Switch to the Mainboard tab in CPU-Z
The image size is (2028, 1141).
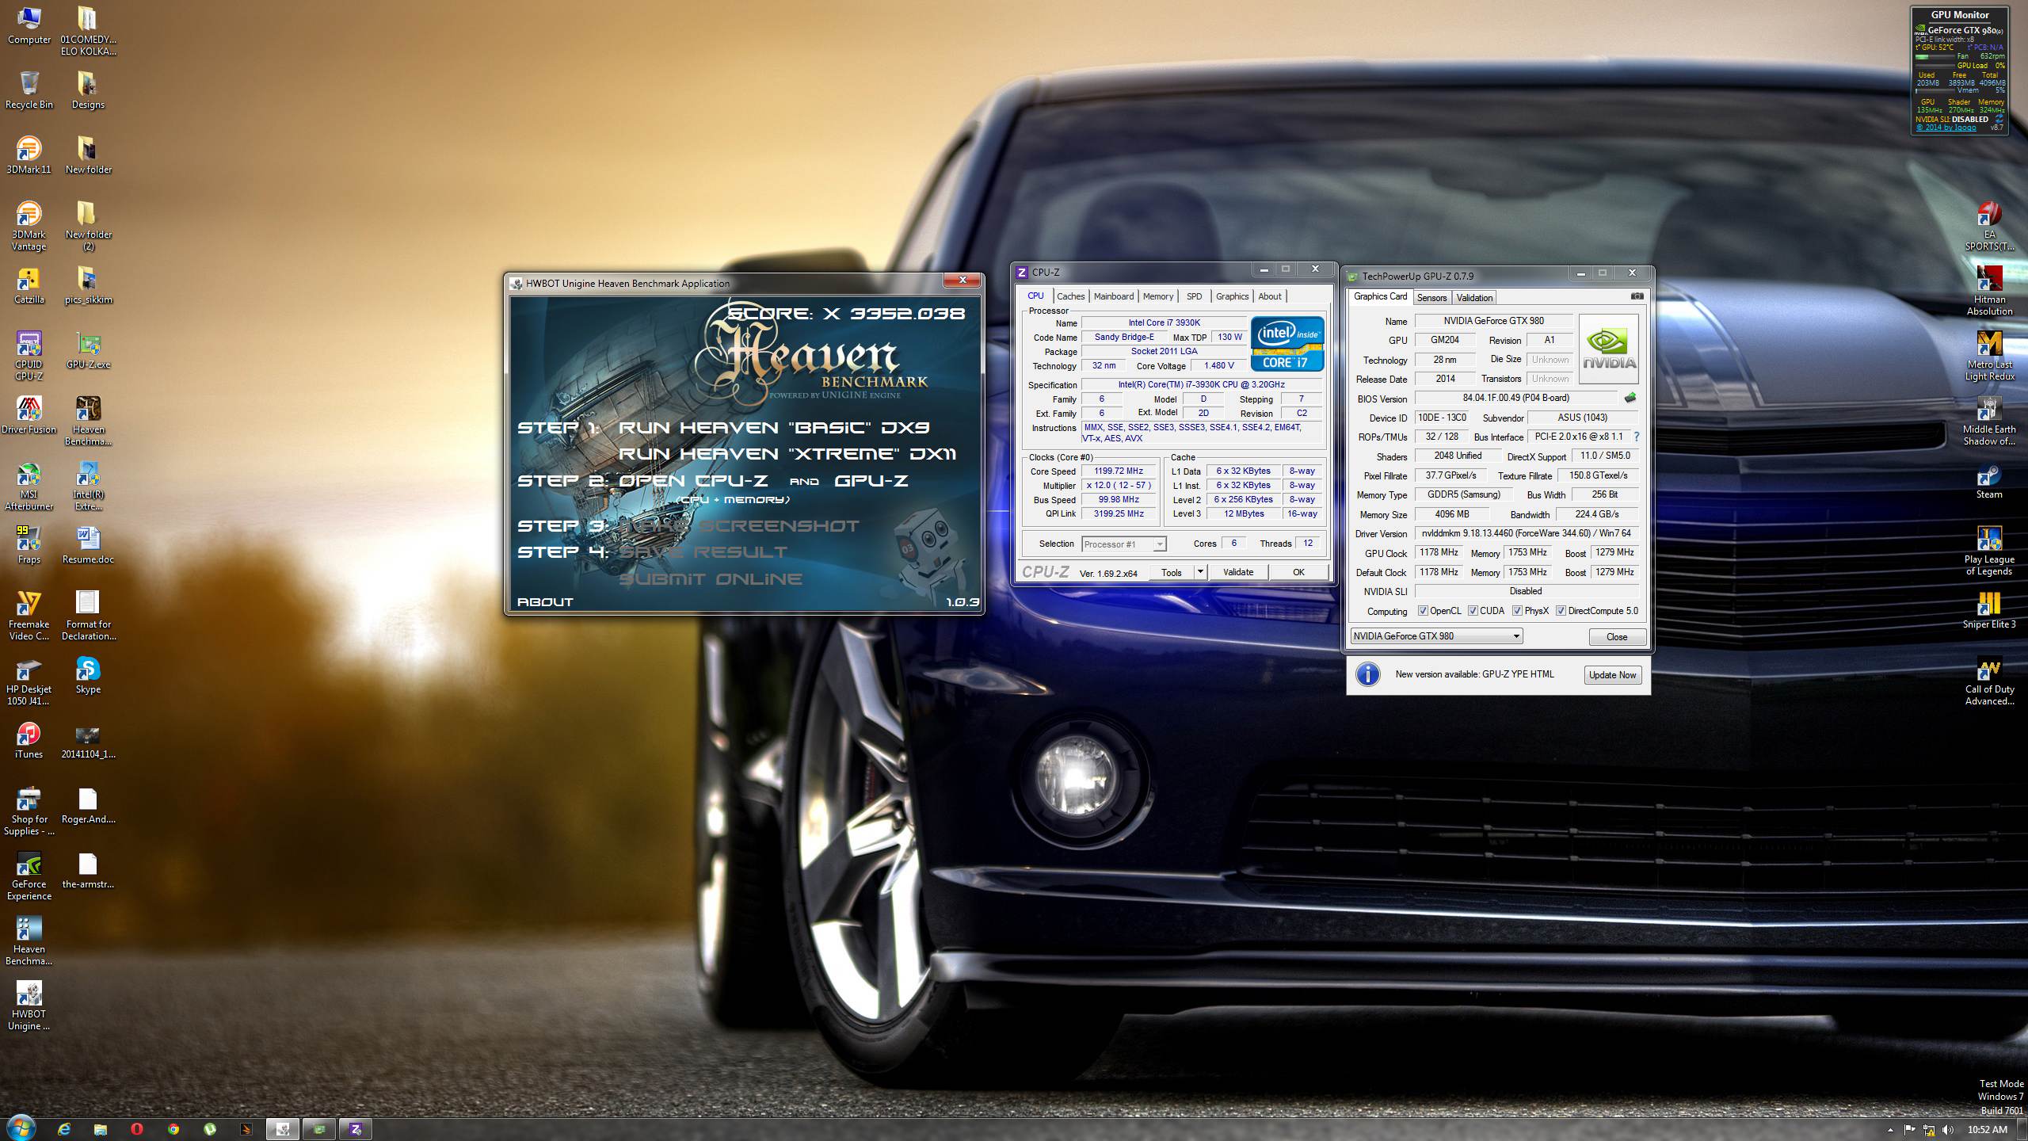(1114, 296)
